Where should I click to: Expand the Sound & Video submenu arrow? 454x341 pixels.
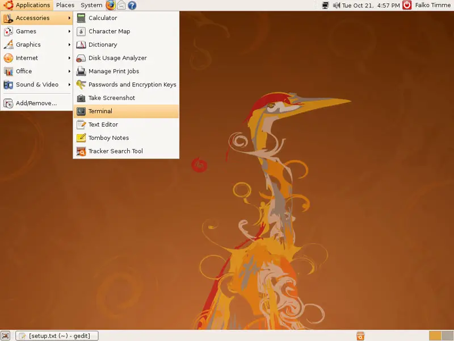[x=69, y=85]
